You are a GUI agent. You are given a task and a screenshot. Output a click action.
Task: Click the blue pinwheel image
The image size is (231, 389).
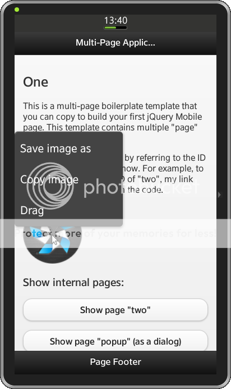(53, 243)
